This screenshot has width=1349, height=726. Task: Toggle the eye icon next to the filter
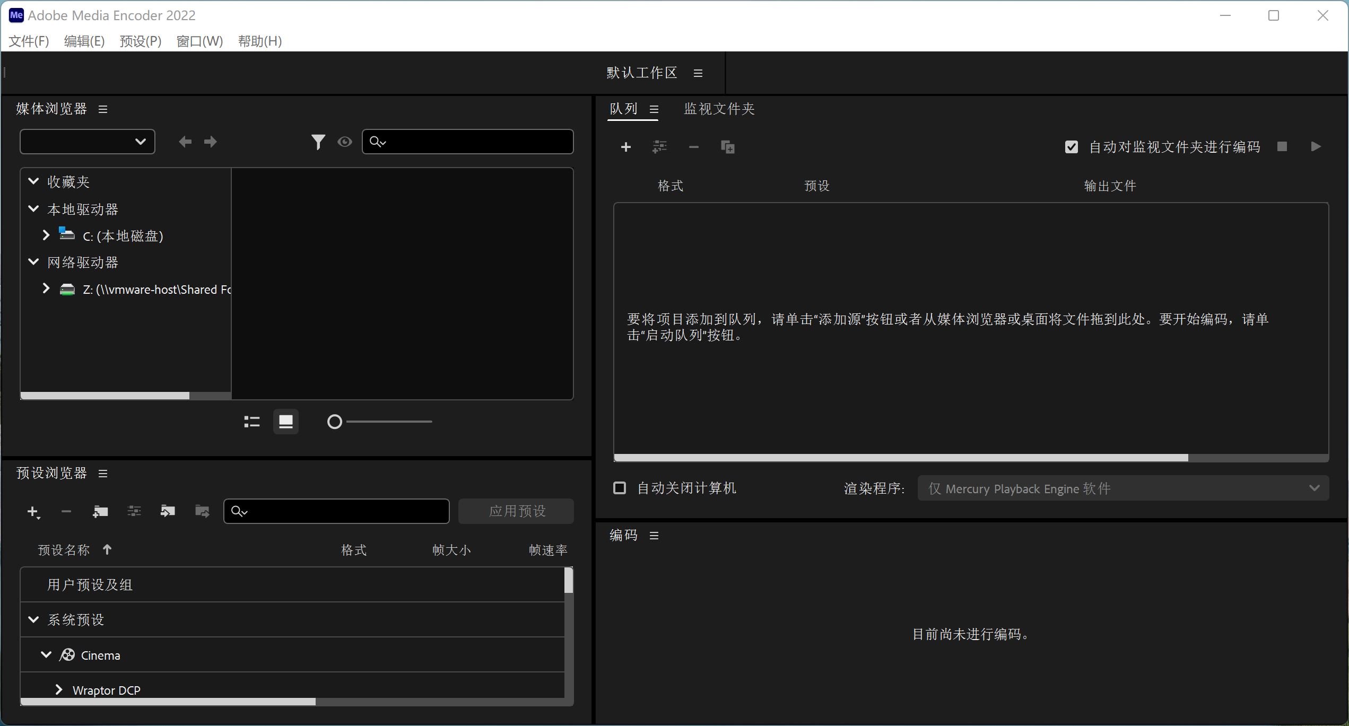point(344,141)
